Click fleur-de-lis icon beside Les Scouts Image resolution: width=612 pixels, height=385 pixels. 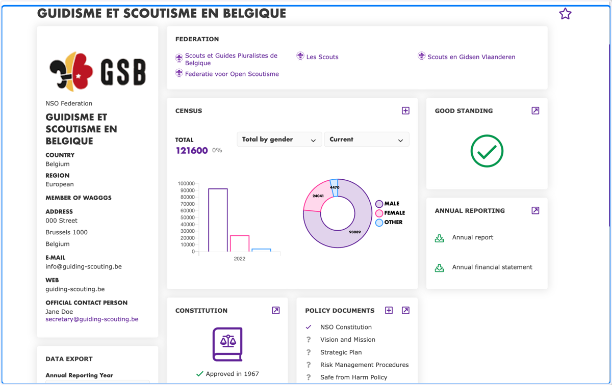tap(300, 56)
